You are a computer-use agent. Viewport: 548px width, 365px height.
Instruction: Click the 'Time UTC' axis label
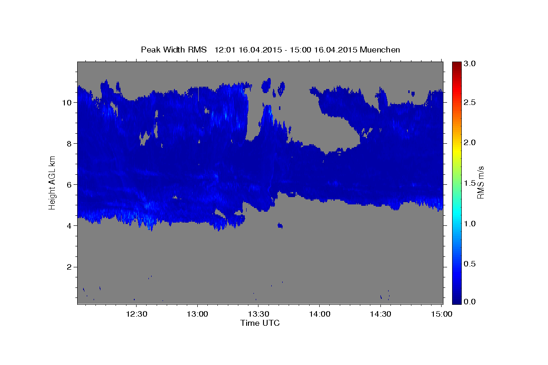(260, 323)
